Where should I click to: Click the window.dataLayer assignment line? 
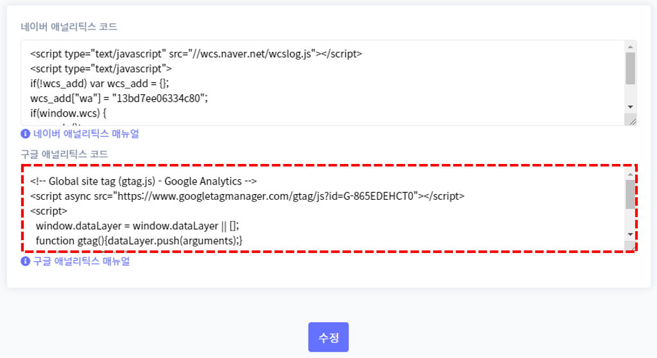[x=137, y=226]
